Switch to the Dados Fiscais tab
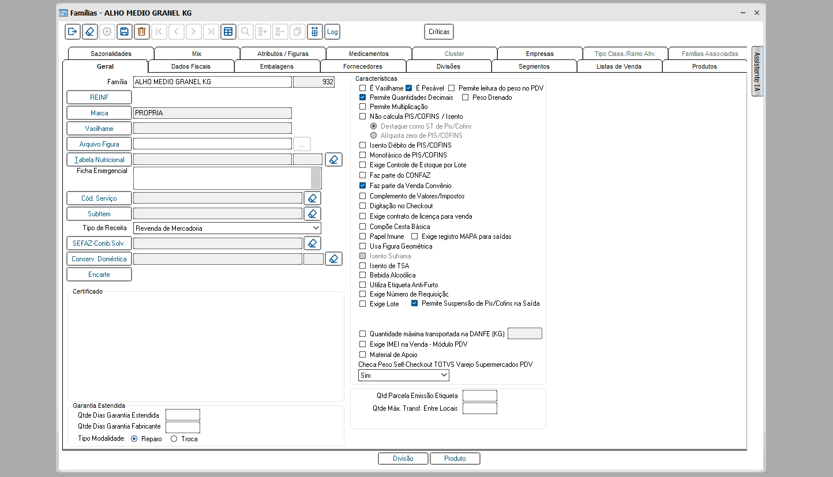The width and height of the screenshot is (833, 477). tap(191, 66)
